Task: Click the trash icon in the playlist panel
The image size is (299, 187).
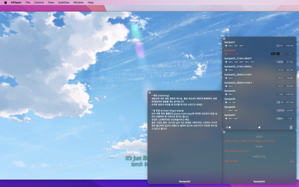Action: tap(291, 127)
